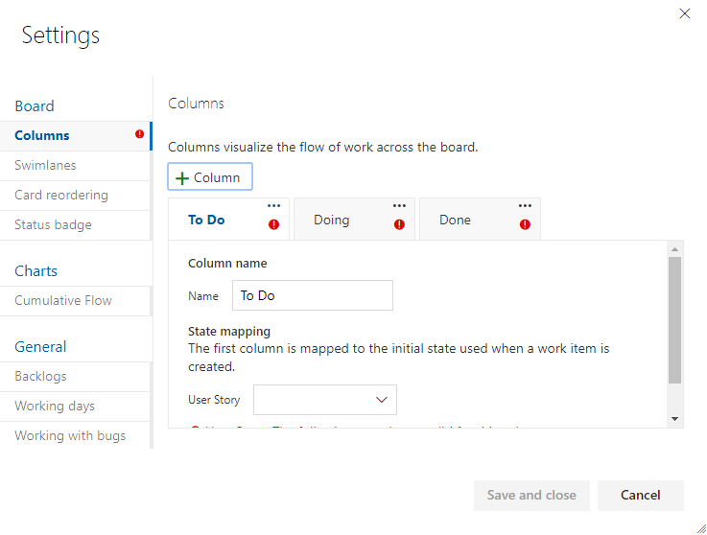
Task: Click the error icon on Done tab
Action: pos(525,224)
